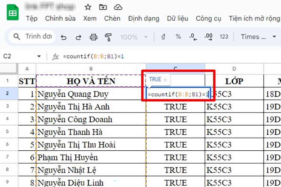Viewport: 281px width, 187px height.
Task: Select K55C3 cell in row 8
Action: pos(234,170)
